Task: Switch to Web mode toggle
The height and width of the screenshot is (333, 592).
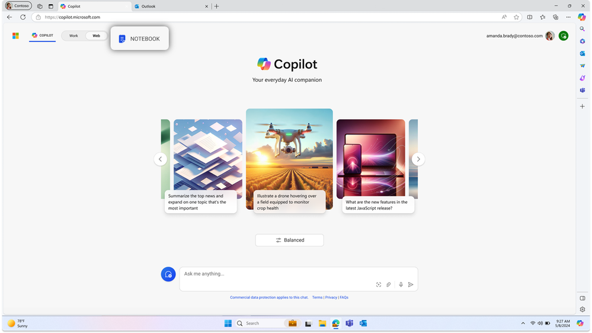Action: tap(96, 36)
